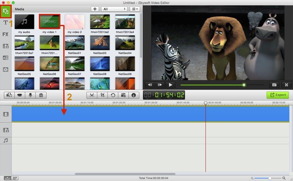Click the import media toolbar icon
This screenshot has height=181, width=293.
tap(9, 95)
